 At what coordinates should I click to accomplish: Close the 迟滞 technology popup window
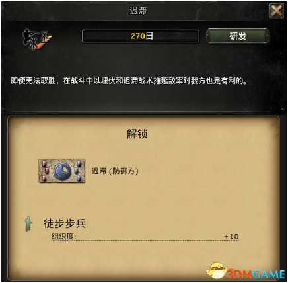point(276,11)
